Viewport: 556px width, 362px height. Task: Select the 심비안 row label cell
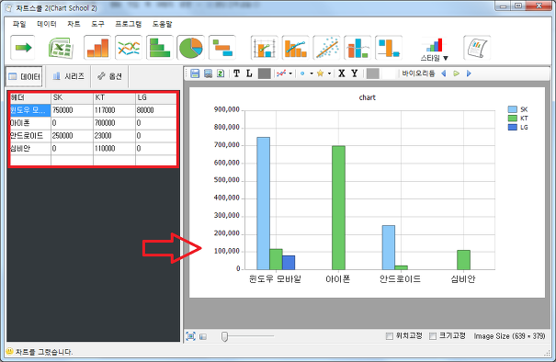[x=30, y=149]
